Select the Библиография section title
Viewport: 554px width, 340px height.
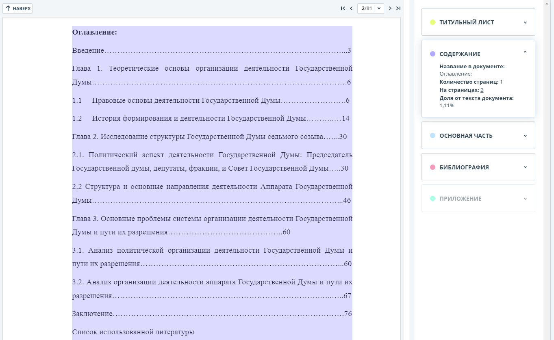point(464,167)
